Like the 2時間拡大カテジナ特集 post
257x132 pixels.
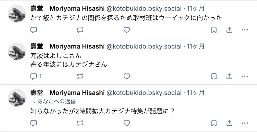pos(127,123)
